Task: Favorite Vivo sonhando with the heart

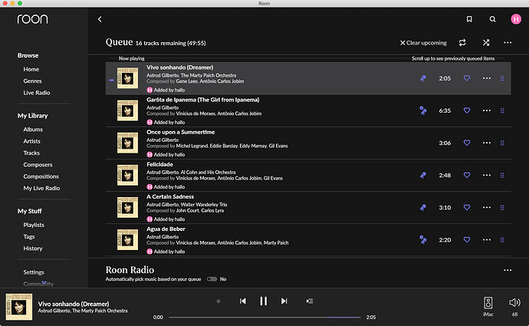Action: click(467, 78)
